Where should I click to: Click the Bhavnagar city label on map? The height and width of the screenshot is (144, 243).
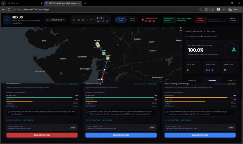(x=85, y=69)
